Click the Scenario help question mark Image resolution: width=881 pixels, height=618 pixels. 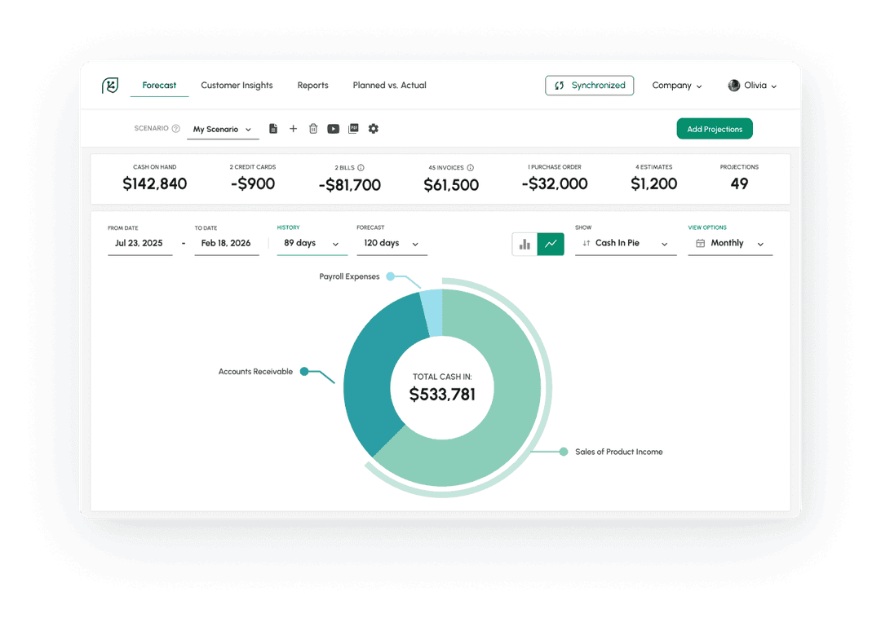pyautogui.click(x=176, y=129)
